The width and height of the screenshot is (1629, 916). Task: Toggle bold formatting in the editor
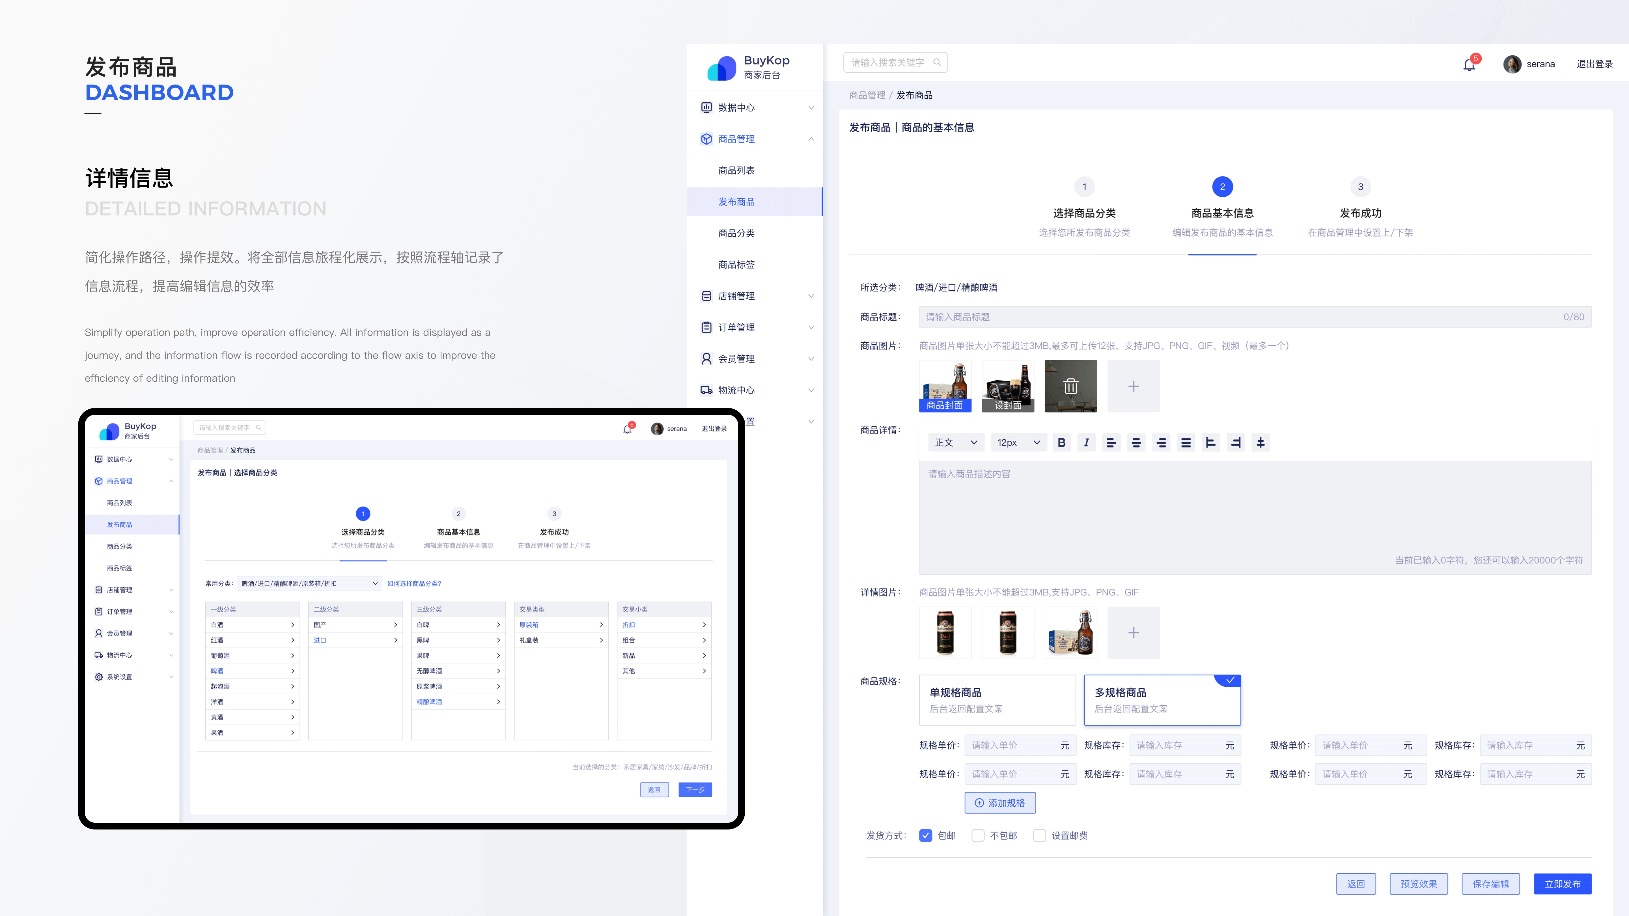point(1061,442)
